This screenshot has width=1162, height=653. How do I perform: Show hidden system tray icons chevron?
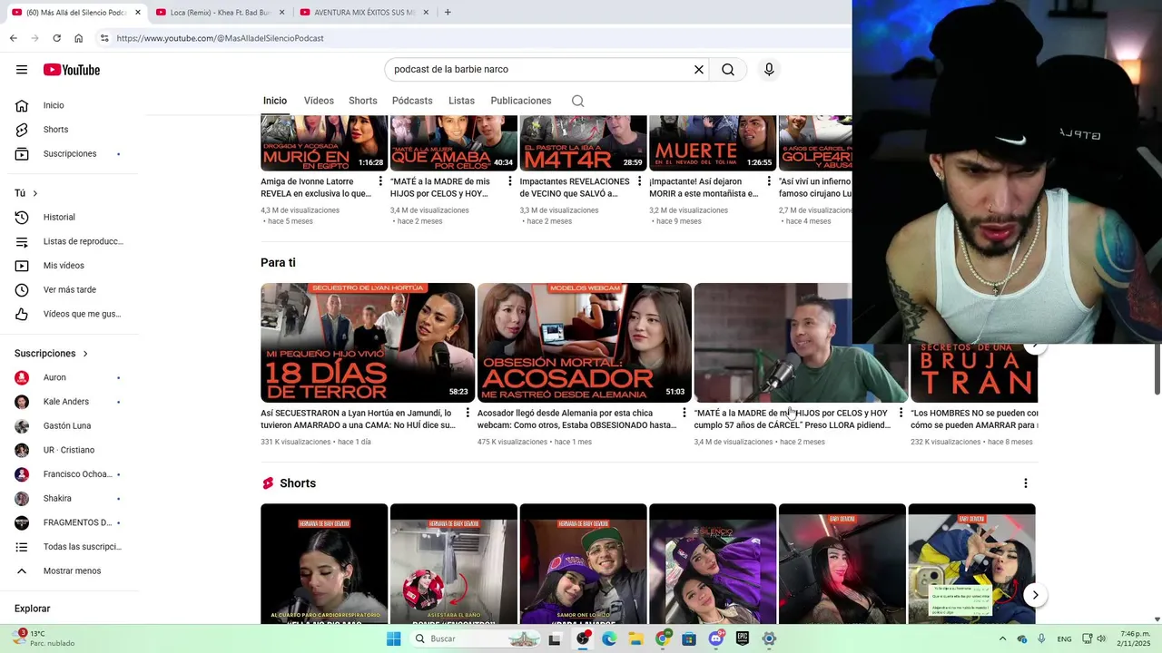(x=1002, y=638)
